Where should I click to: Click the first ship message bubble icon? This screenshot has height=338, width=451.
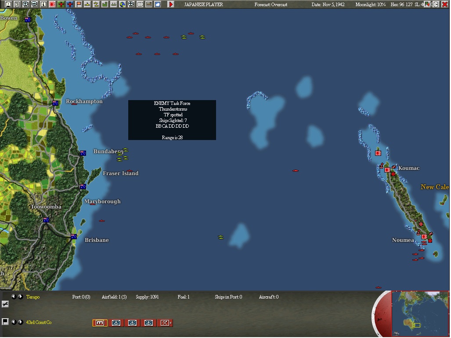click(25, 4)
